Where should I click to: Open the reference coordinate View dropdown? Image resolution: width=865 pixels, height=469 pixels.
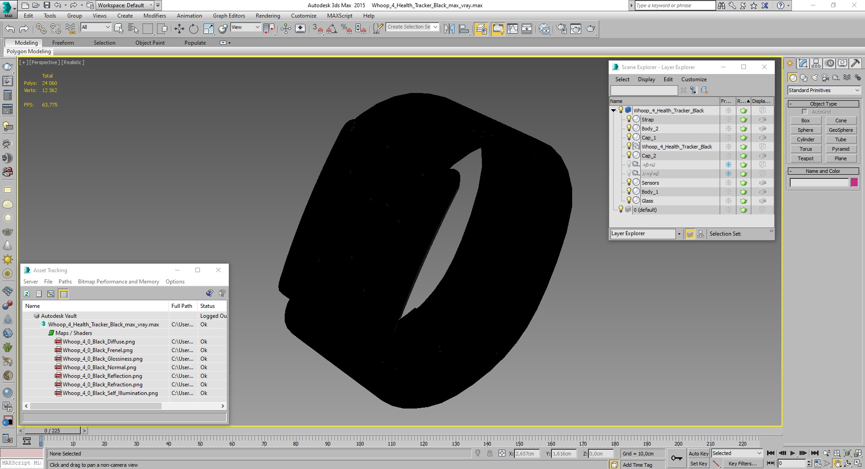(245, 27)
